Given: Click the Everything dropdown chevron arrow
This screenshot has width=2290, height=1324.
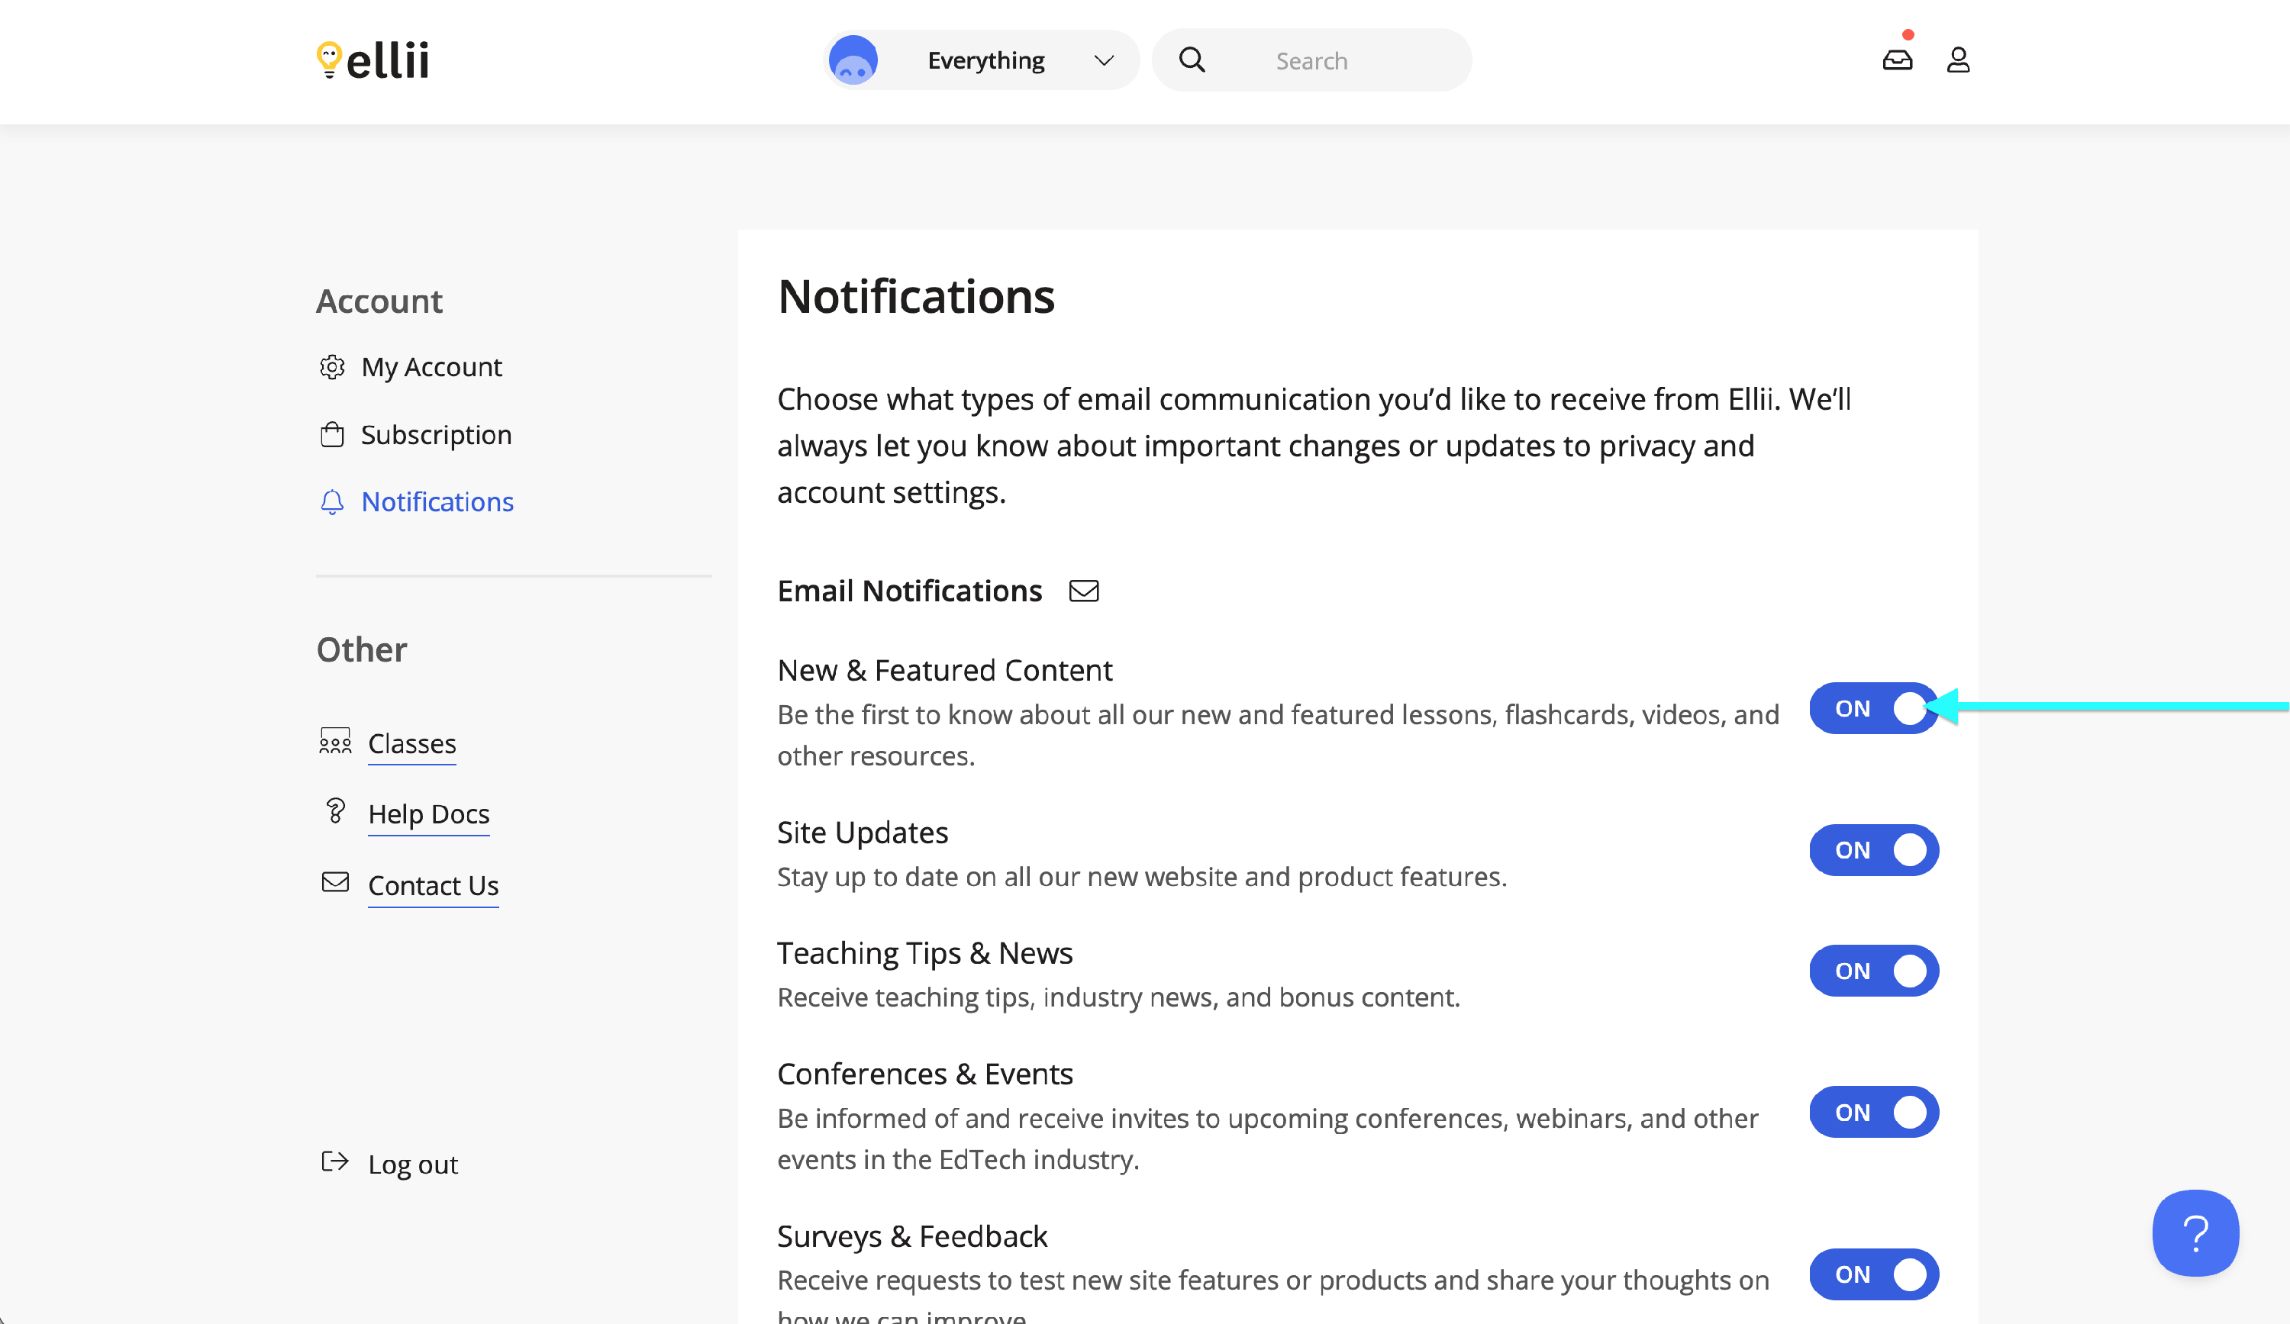Looking at the screenshot, I should click(1103, 61).
